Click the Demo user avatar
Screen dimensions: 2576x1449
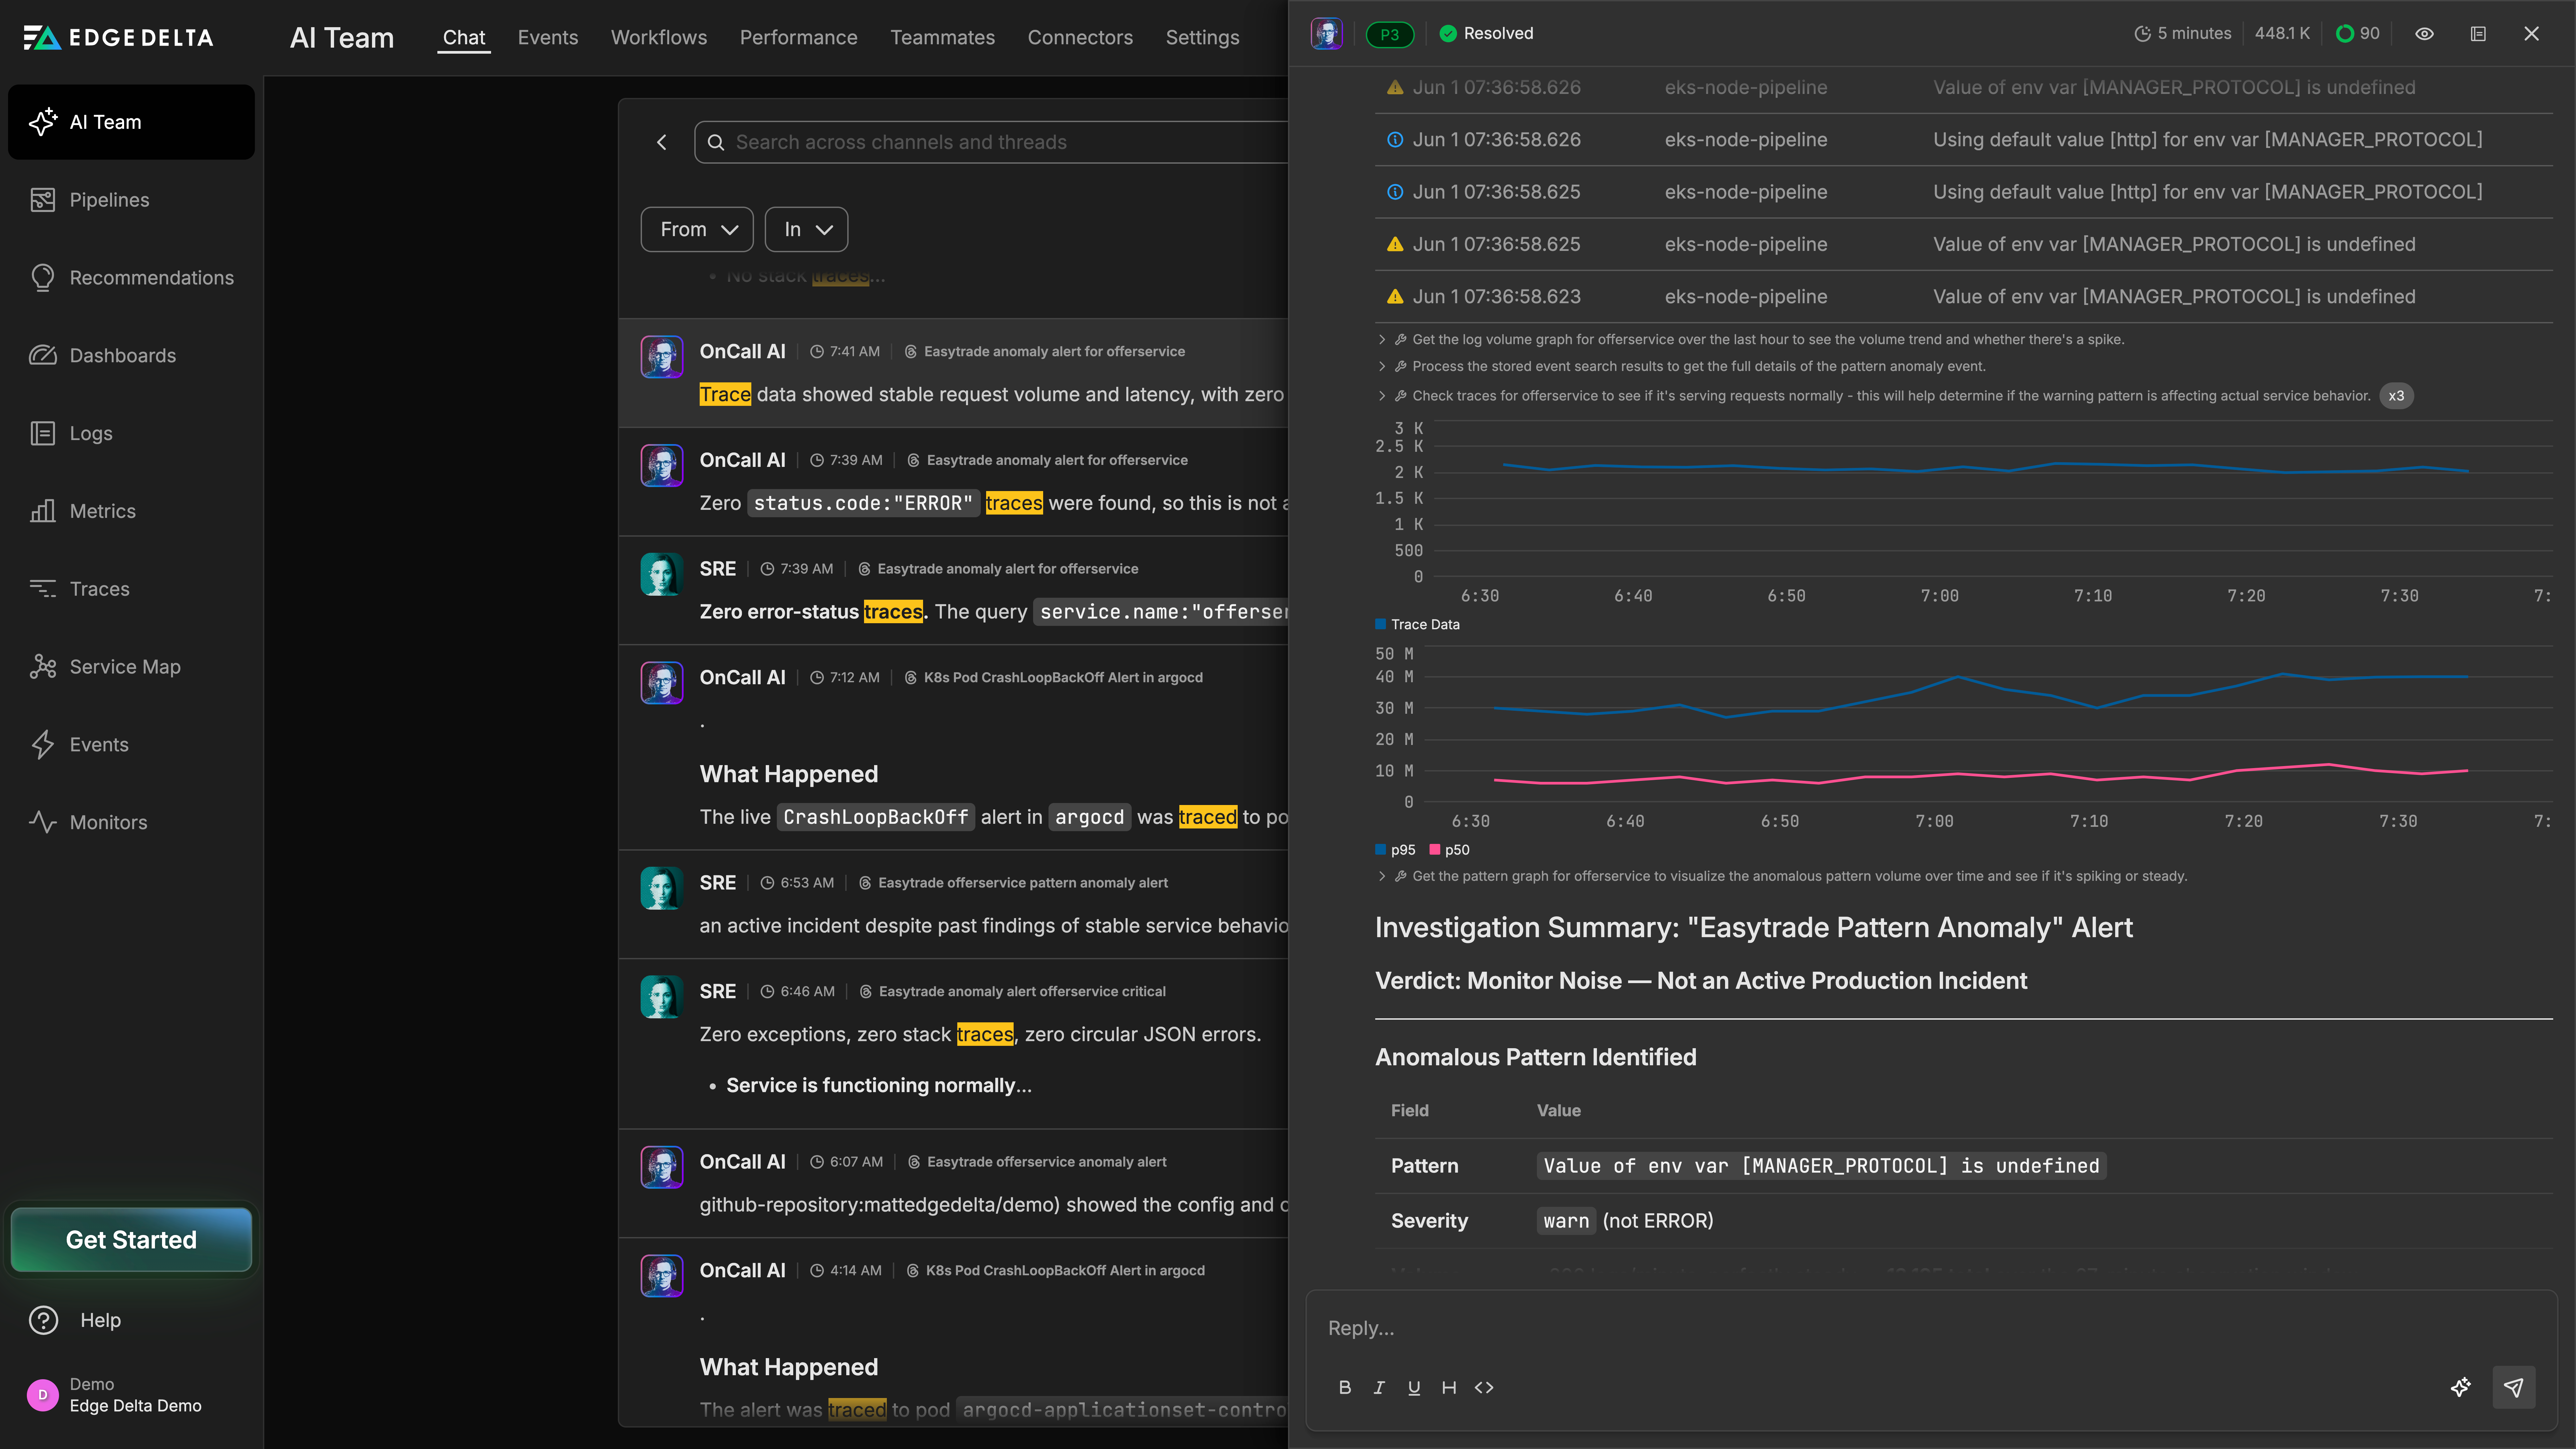click(43, 1395)
